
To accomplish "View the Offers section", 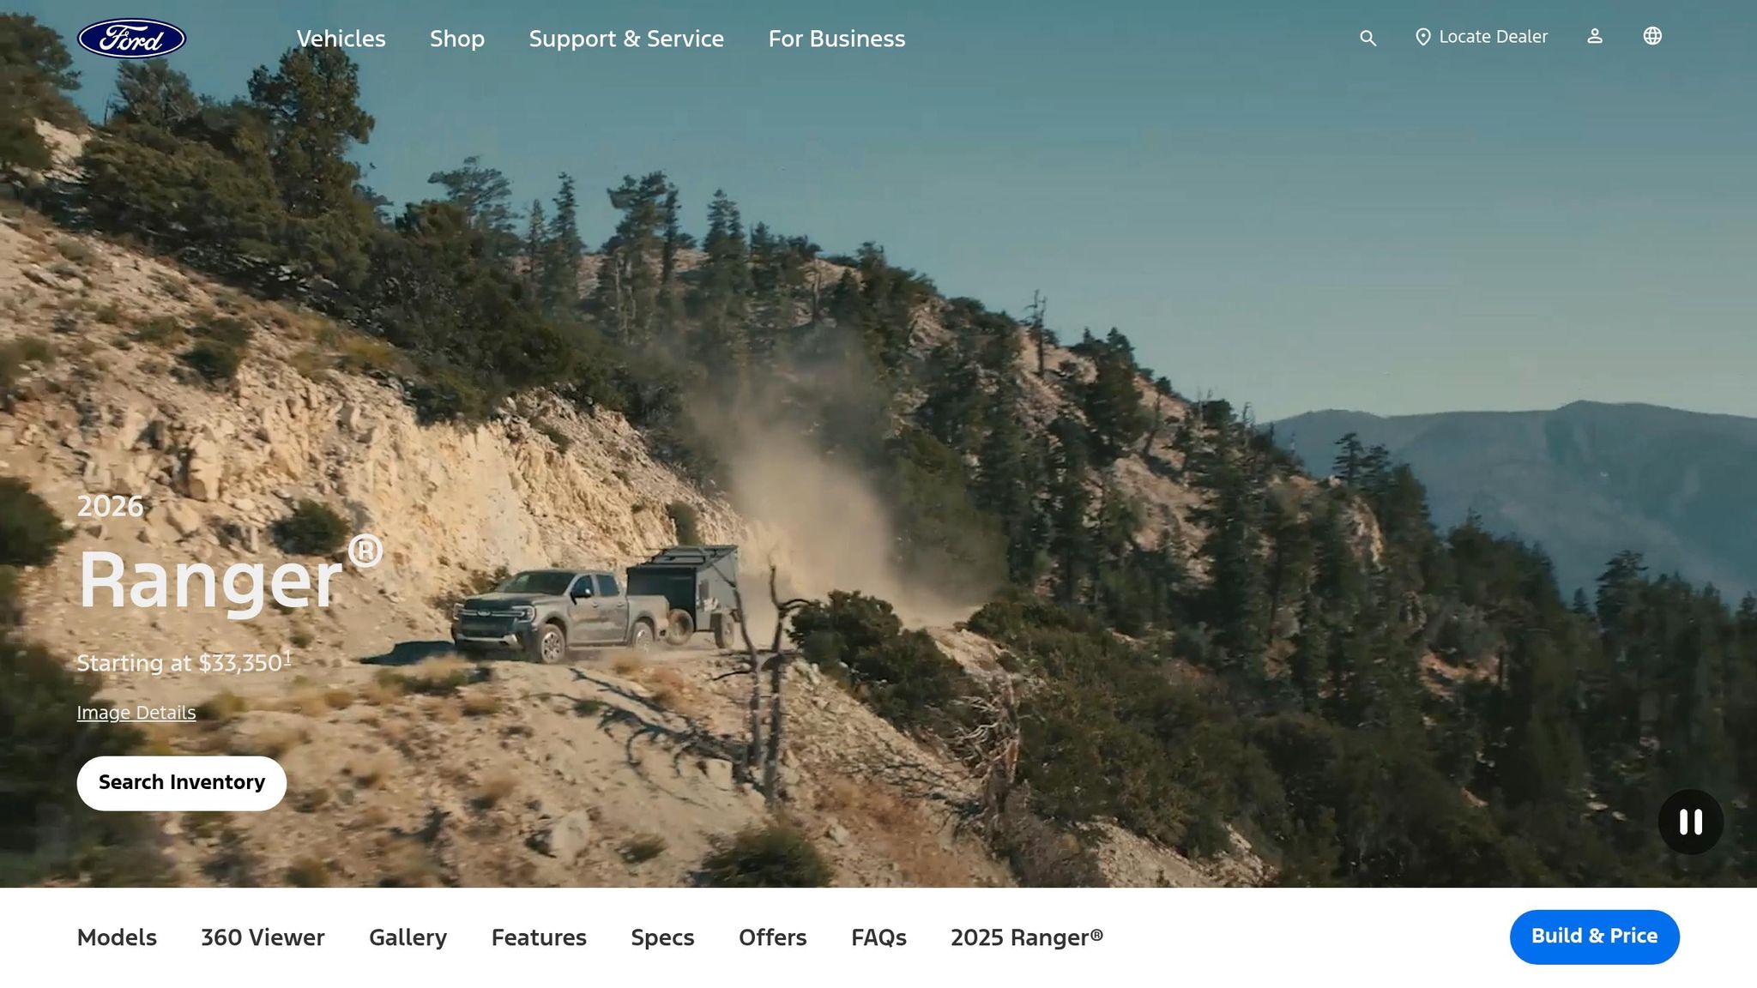I will 773,937.
